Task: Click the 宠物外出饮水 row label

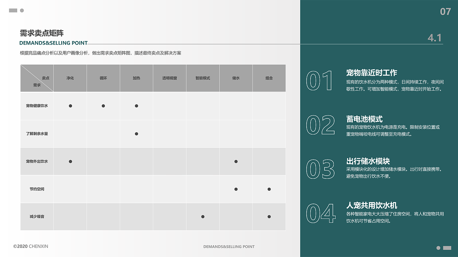Action: (x=37, y=162)
